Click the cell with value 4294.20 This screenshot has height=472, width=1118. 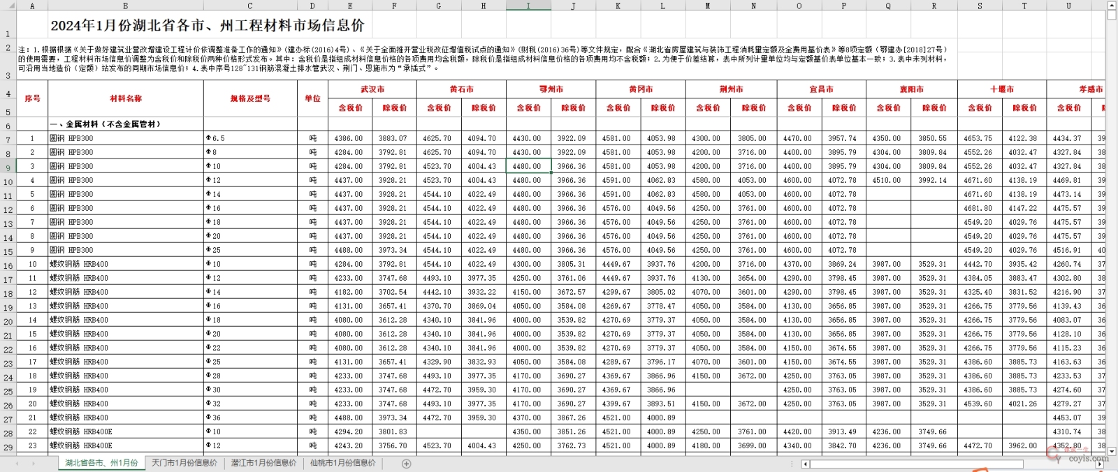(x=350, y=432)
